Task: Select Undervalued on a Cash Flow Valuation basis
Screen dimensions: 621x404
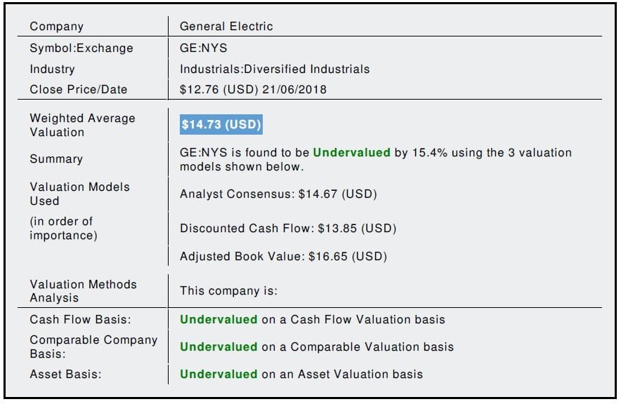Action: pos(313,320)
